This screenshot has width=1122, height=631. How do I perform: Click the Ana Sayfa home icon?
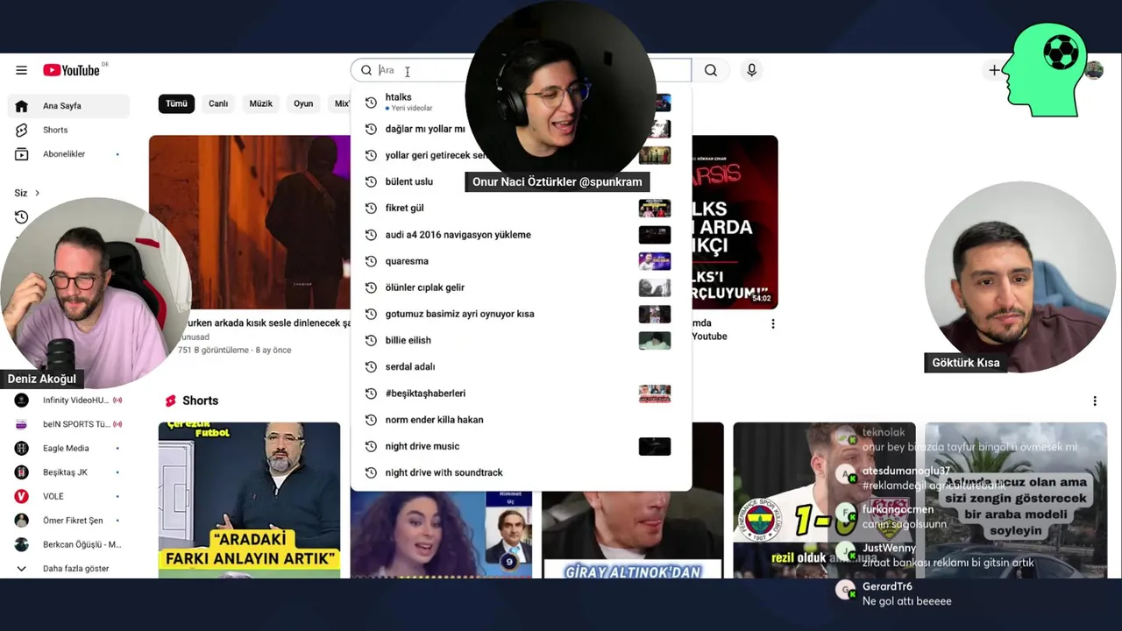pyautogui.click(x=22, y=106)
